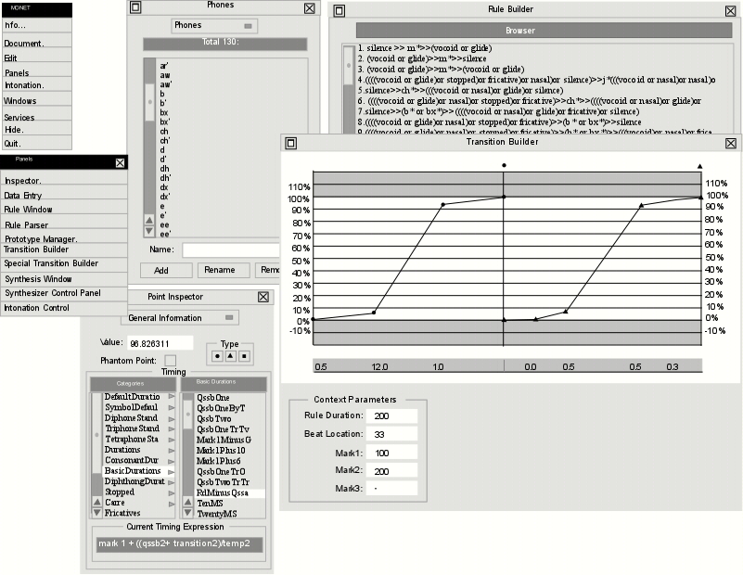The height and width of the screenshot is (575, 743).
Task: Toggle the Phantom Point checkbox
Action: tap(171, 361)
